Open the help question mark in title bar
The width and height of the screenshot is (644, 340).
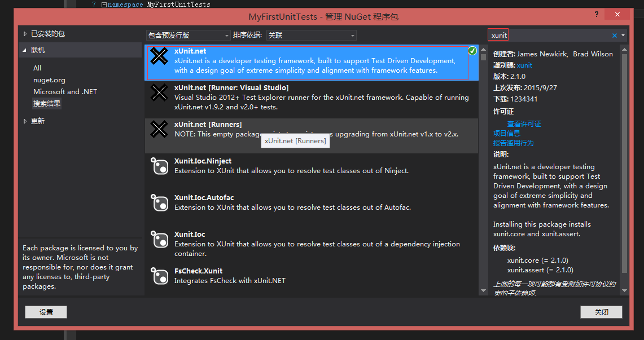pyautogui.click(x=597, y=14)
